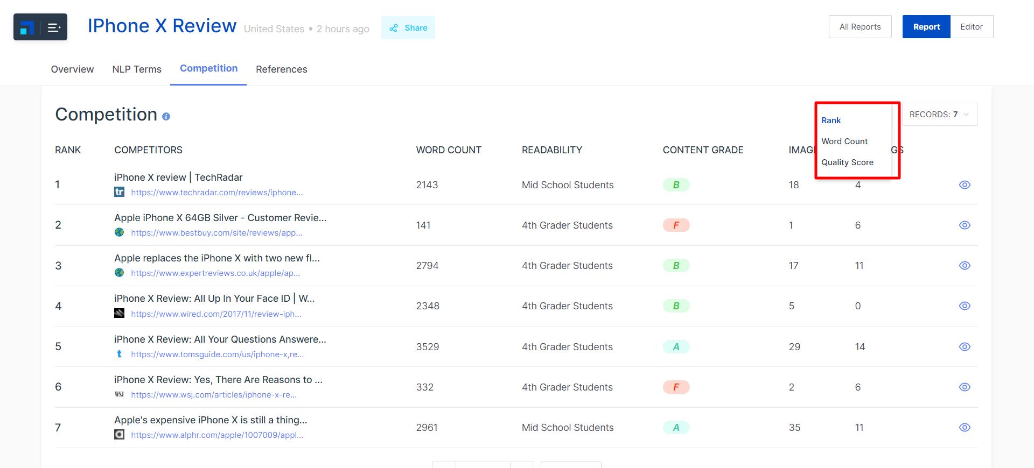This screenshot has width=1034, height=468.
Task: Toggle eye icon for Expert Reviews row
Action: click(x=965, y=265)
